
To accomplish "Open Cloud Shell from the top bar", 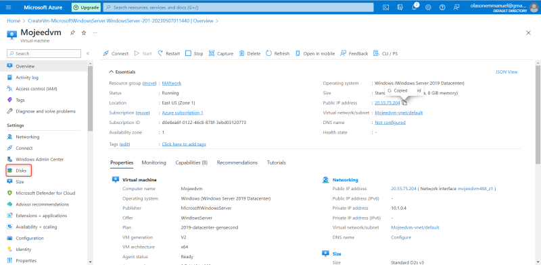I will click(386, 7).
